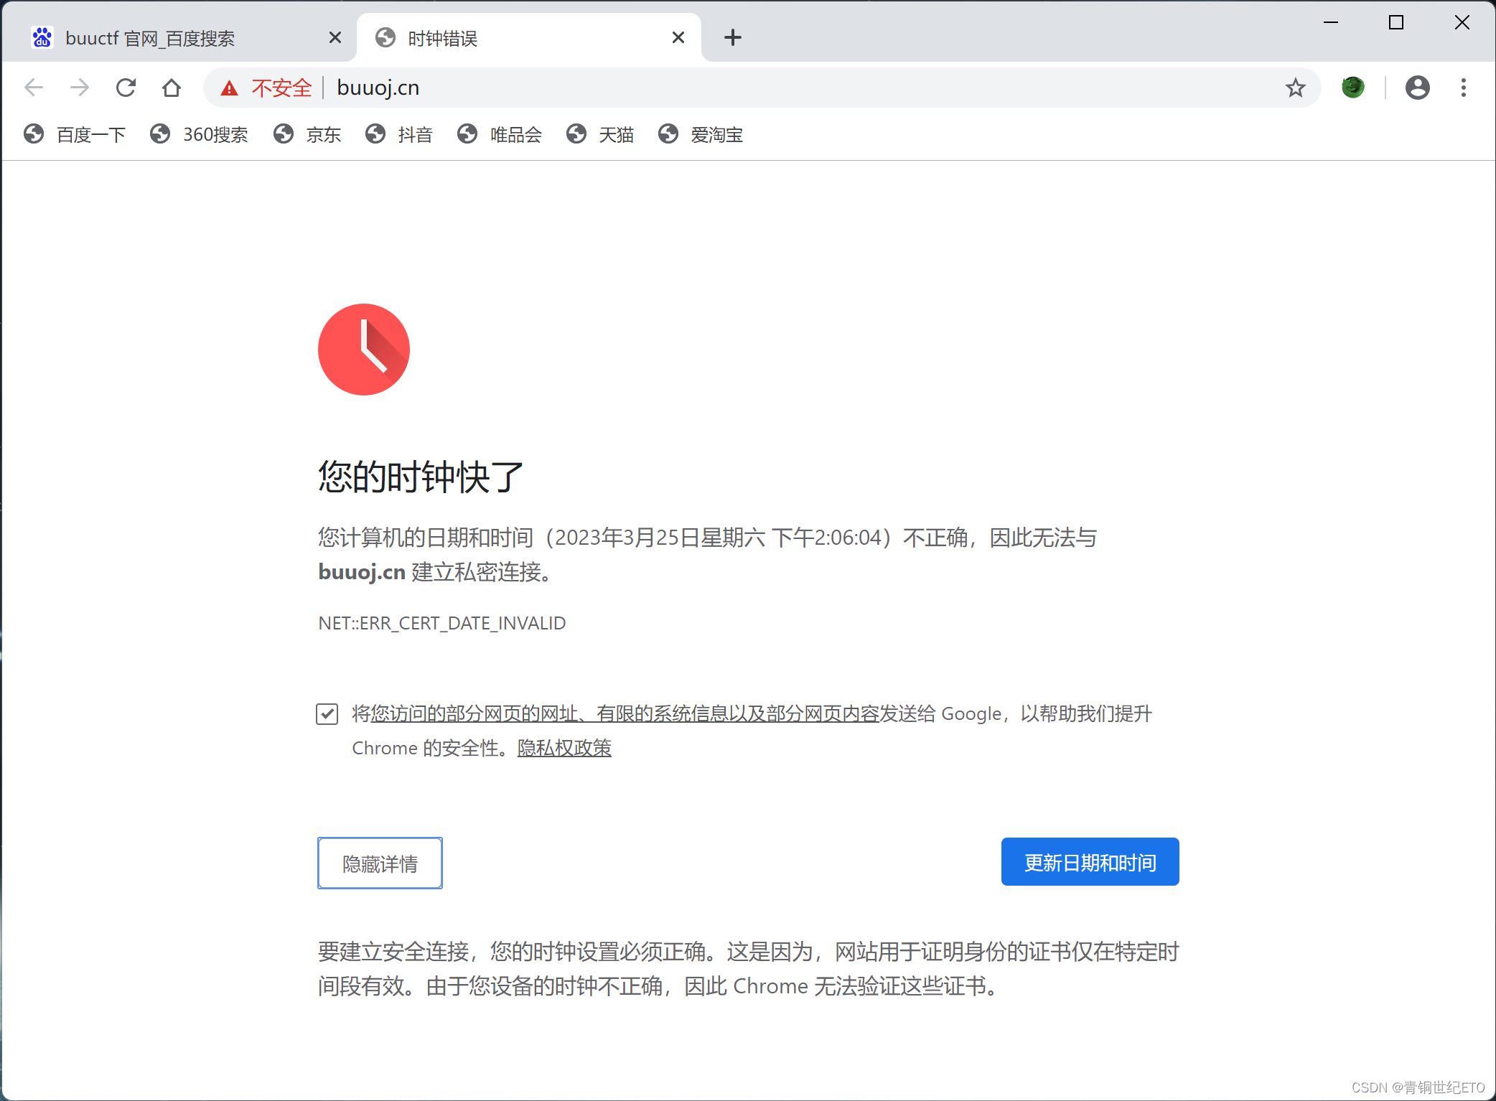Open the home page via house icon
Image resolution: width=1496 pixels, height=1101 pixels.
(x=172, y=88)
